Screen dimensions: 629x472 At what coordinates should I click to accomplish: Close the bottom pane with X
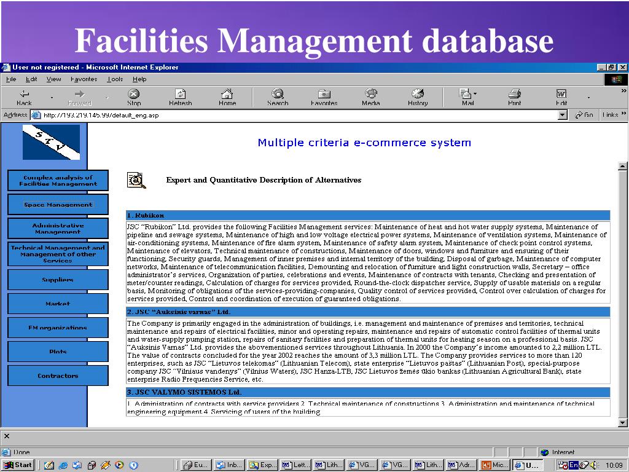tap(6, 436)
